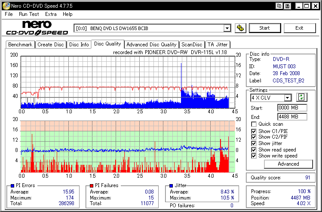Click the disc type value DVD-R

(x=281, y=59)
